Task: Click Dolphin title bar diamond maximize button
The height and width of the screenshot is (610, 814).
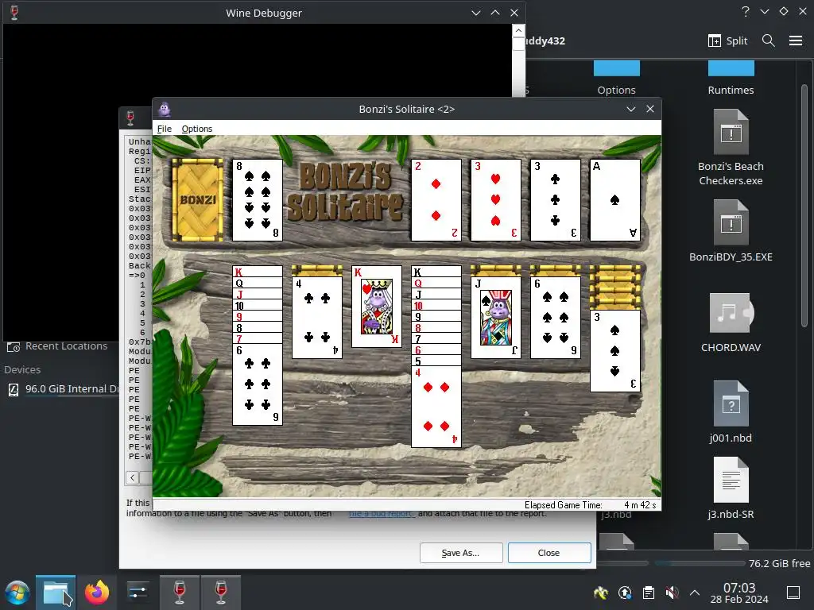Action: point(784,11)
